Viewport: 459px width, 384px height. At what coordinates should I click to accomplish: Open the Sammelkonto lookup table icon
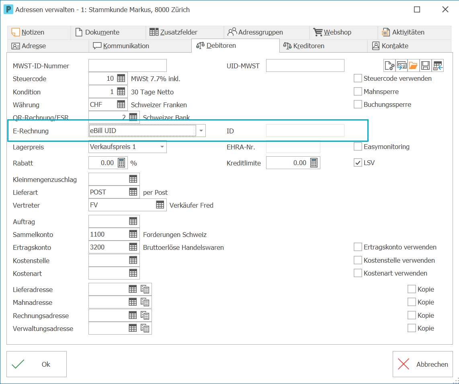[133, 234]
